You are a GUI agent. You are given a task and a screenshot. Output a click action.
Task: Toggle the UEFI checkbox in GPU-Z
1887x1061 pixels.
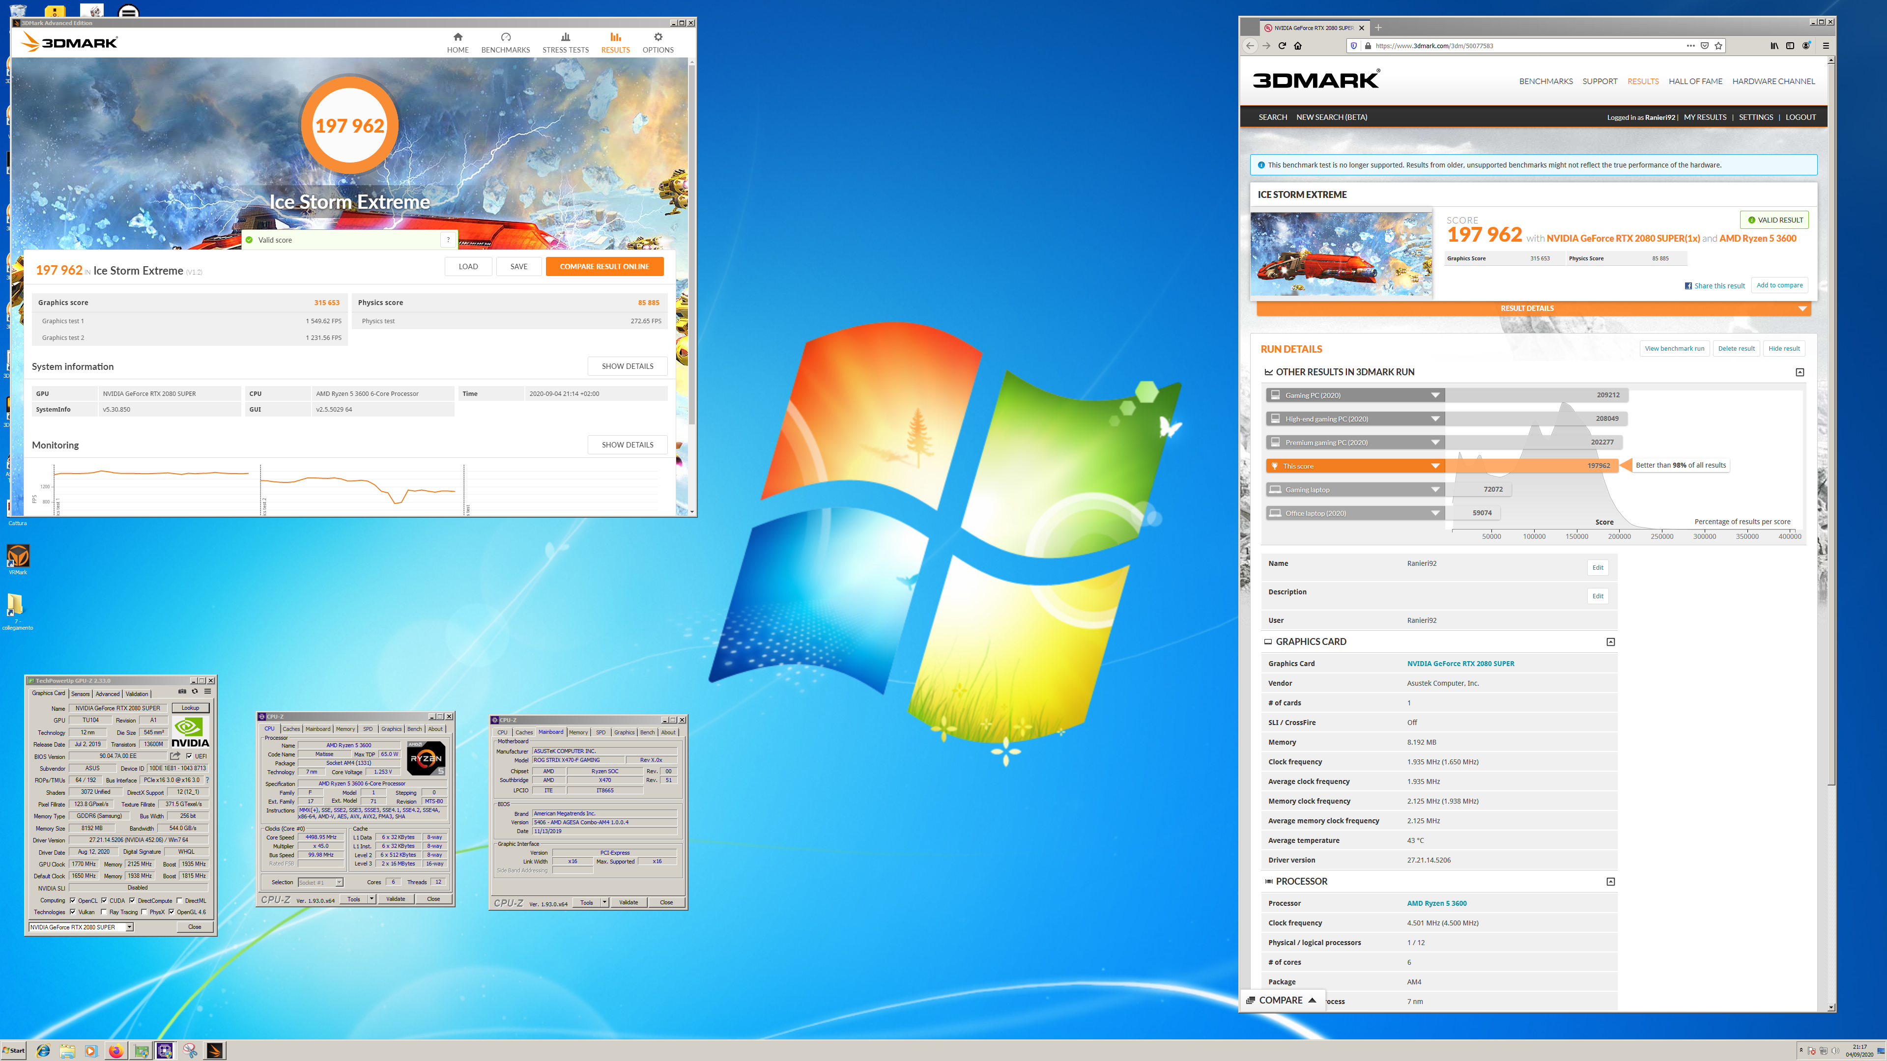[189, 755]
